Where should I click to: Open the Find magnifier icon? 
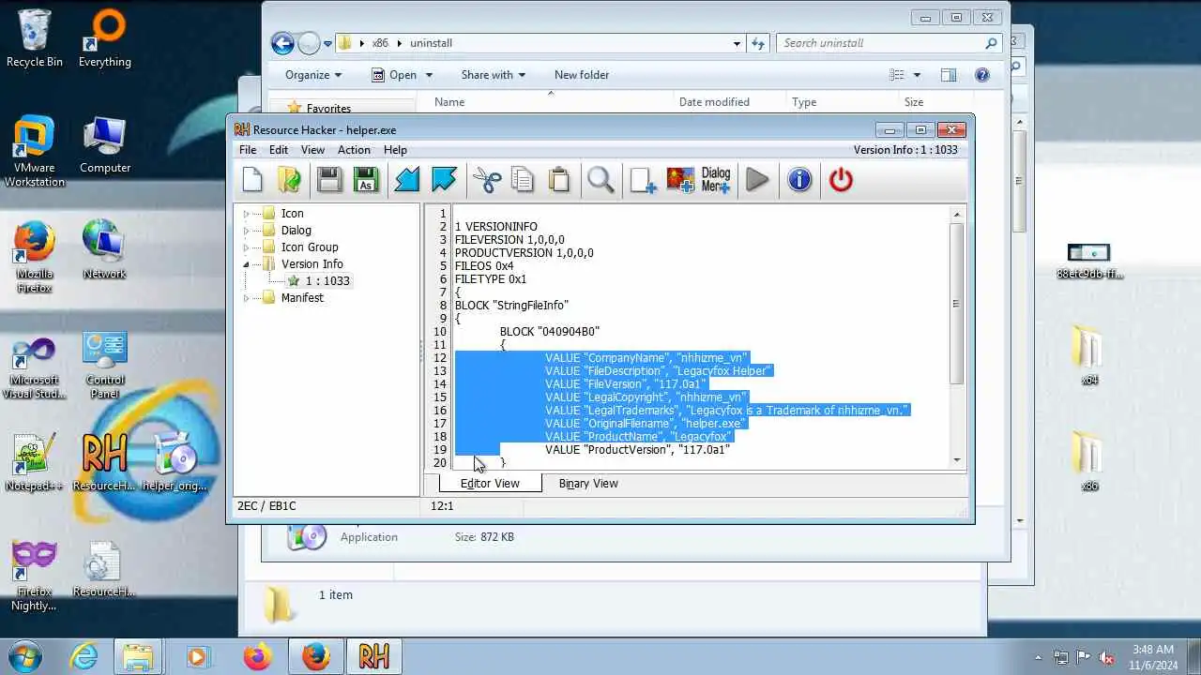point(600,179)
